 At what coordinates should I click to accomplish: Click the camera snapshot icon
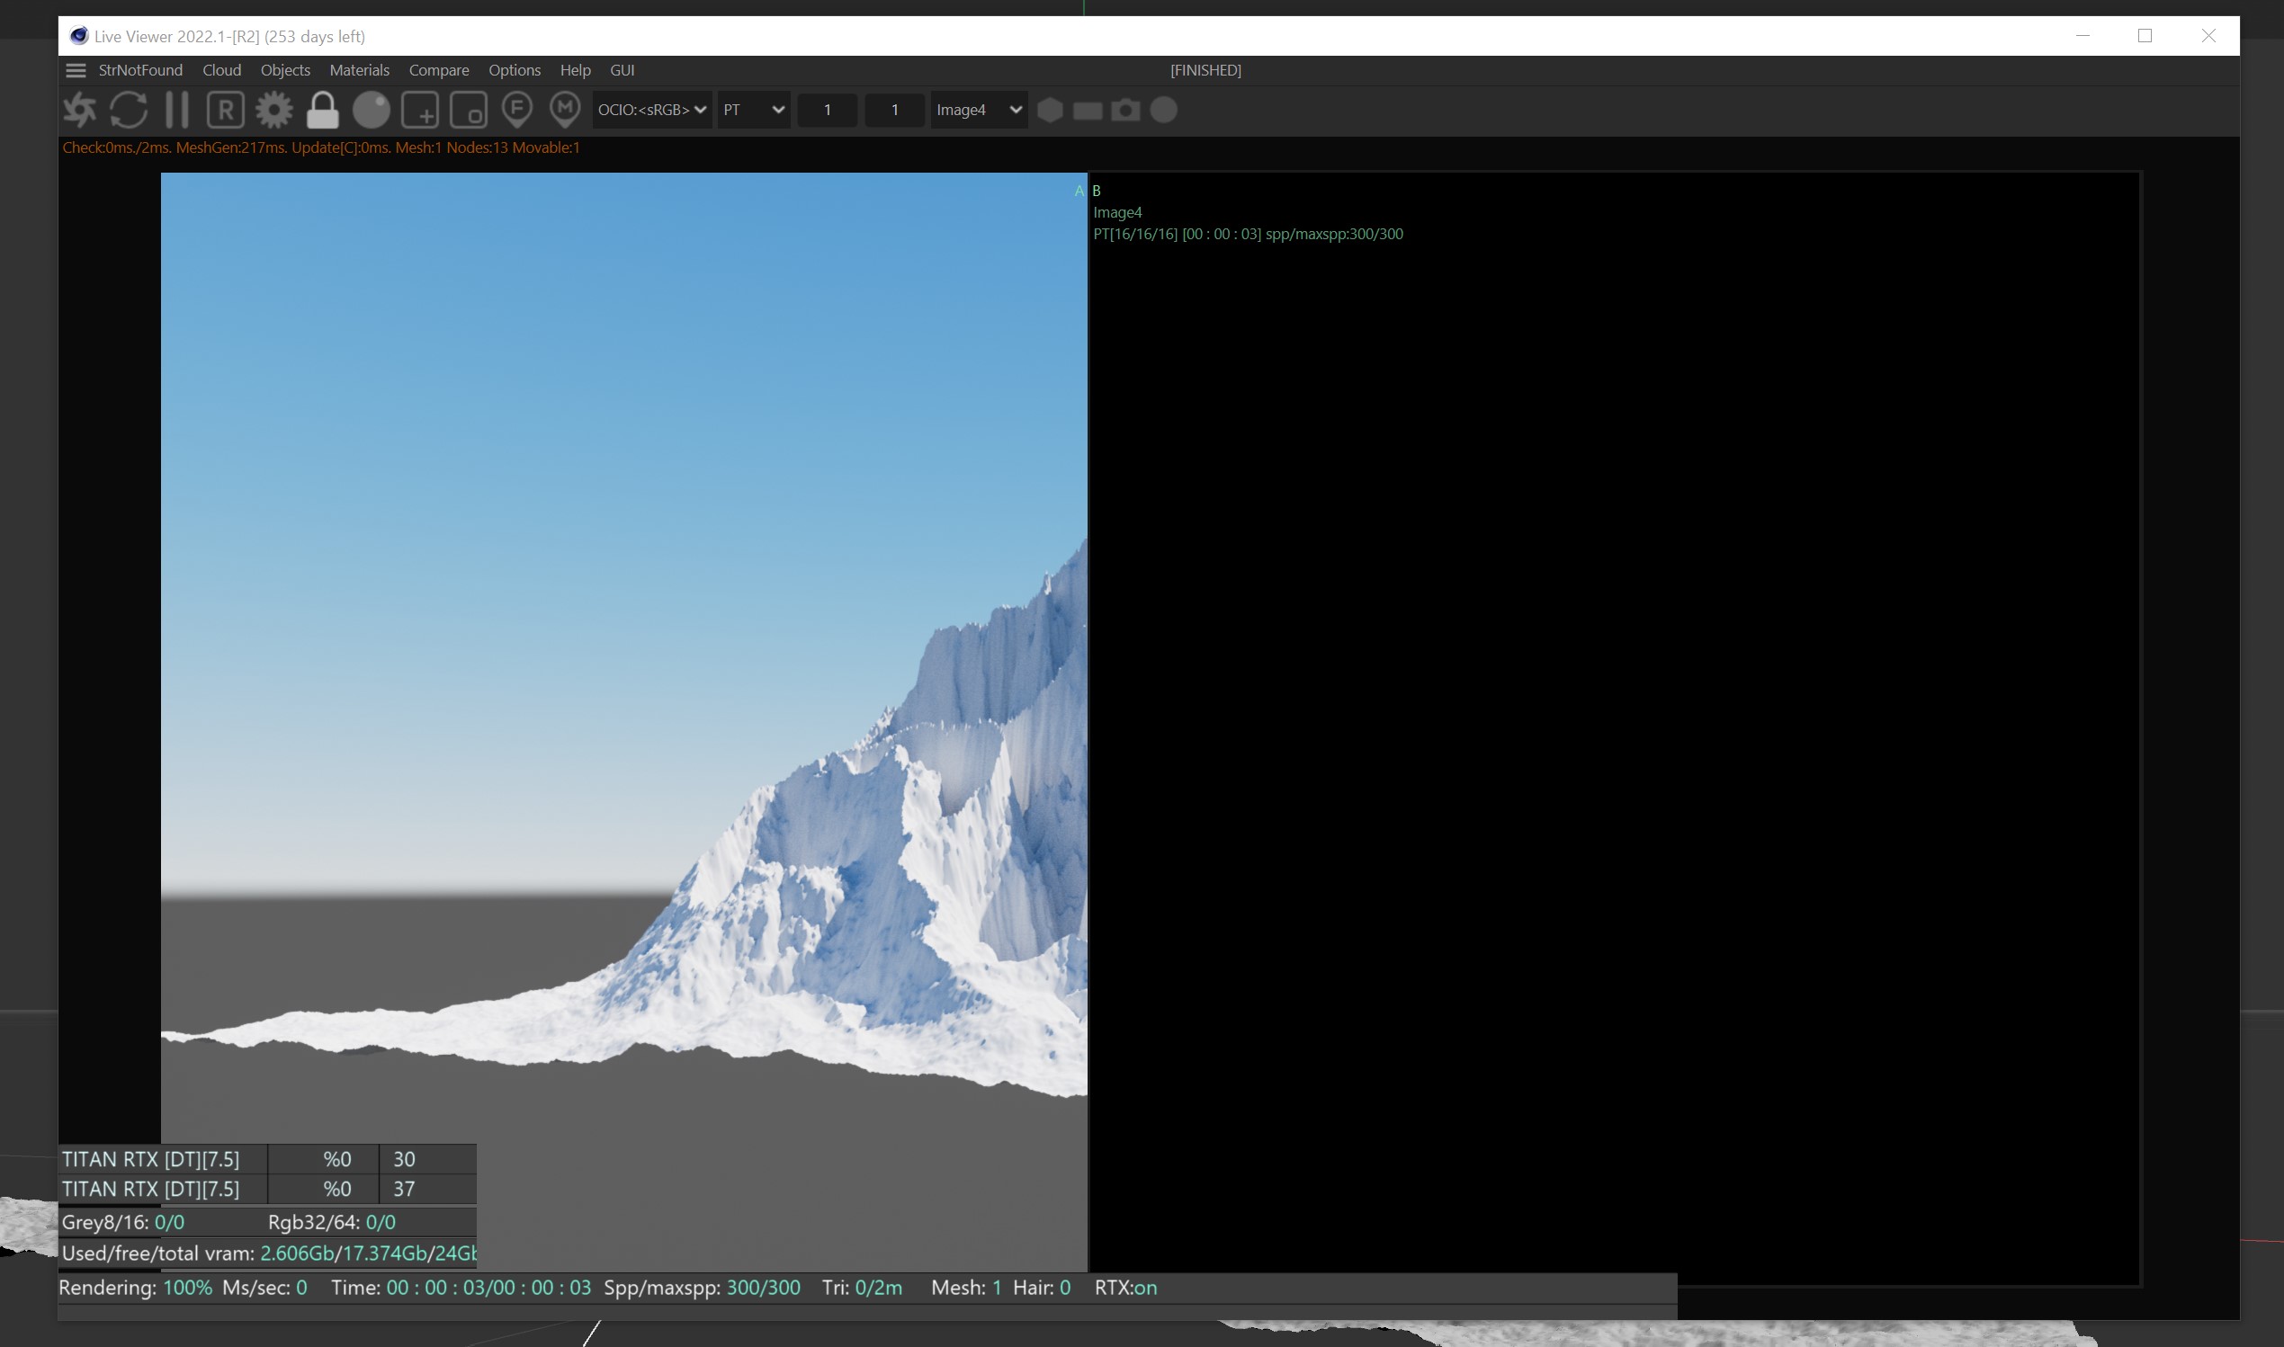1125,110
